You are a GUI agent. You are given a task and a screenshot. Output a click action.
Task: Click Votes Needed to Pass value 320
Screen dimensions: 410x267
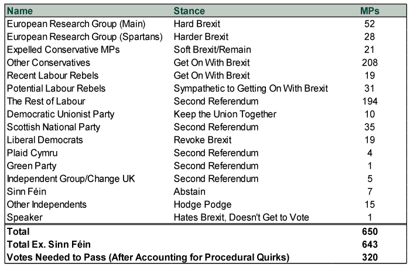point(370,257)
